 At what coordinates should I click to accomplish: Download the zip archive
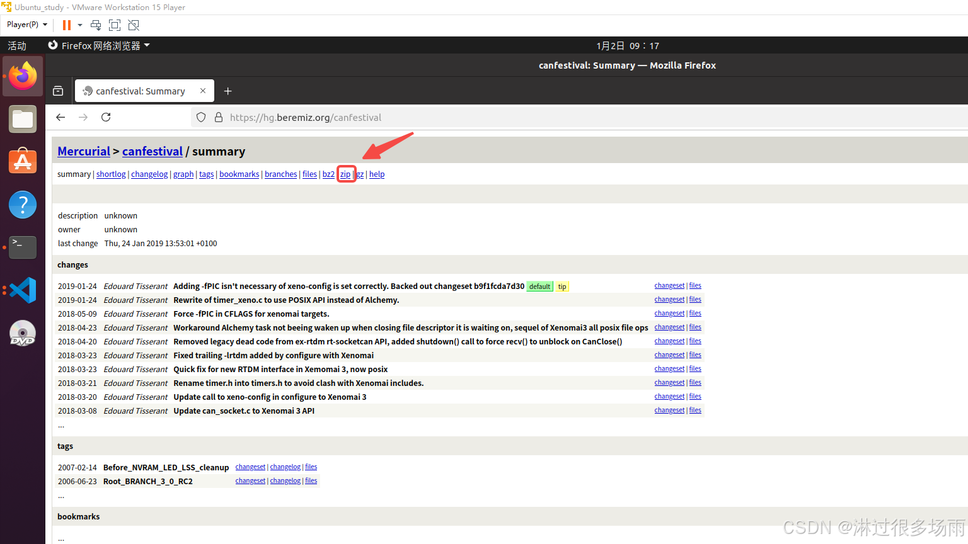pyautogui.click(x=345, y=174)
